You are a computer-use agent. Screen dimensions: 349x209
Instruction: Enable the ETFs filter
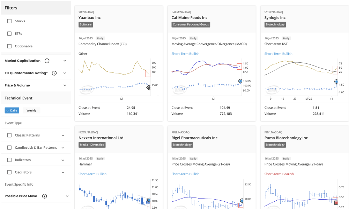9,33
